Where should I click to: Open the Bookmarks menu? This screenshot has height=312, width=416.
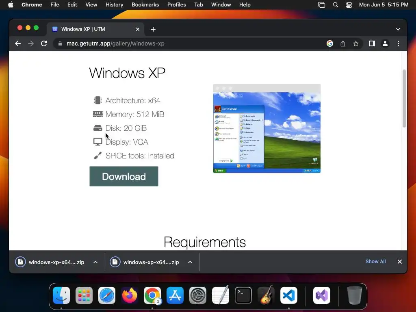145,5
